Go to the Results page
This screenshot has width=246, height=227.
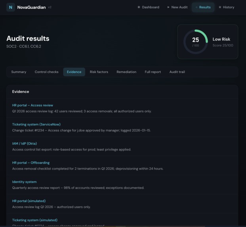(x=203, y=7)
